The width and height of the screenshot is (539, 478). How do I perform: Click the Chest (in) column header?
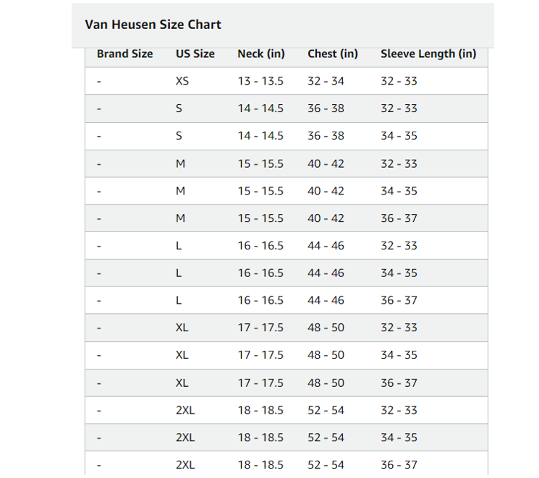(x=333, y=54)
